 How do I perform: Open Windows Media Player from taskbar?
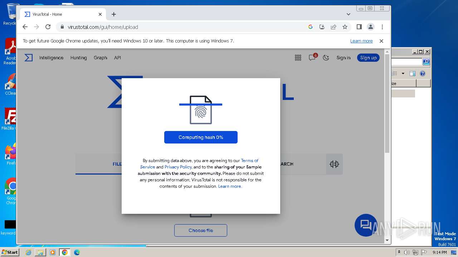coord(53,252)
